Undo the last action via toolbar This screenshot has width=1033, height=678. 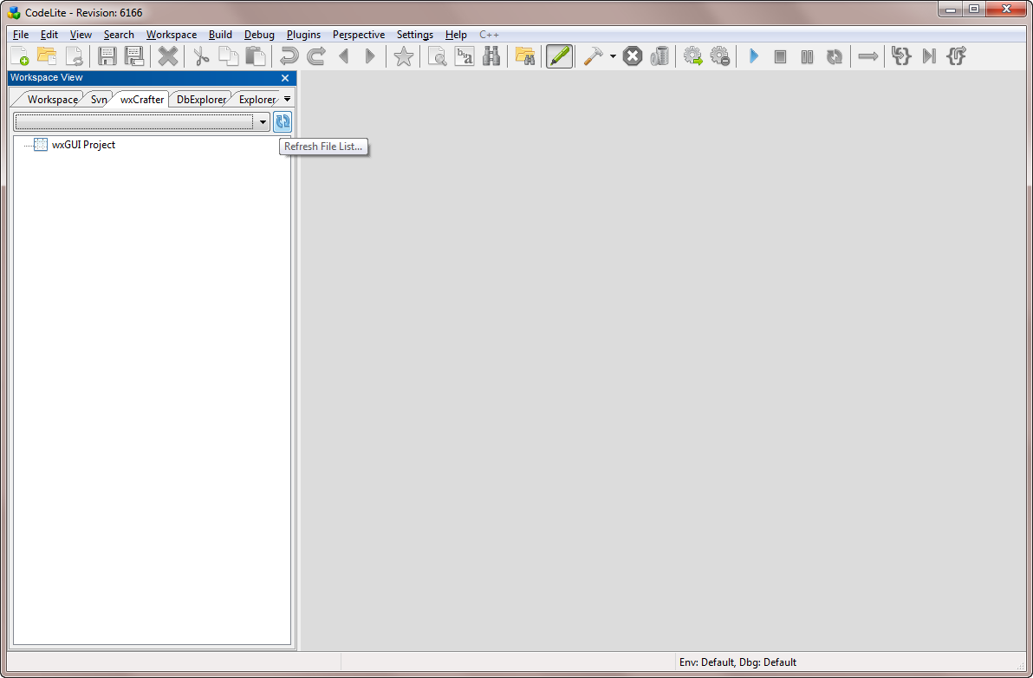coord(289,56)
